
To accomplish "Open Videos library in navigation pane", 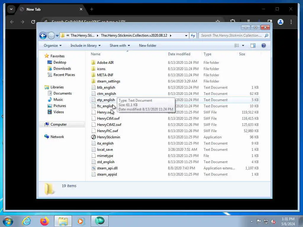I will tap(59, 112).
